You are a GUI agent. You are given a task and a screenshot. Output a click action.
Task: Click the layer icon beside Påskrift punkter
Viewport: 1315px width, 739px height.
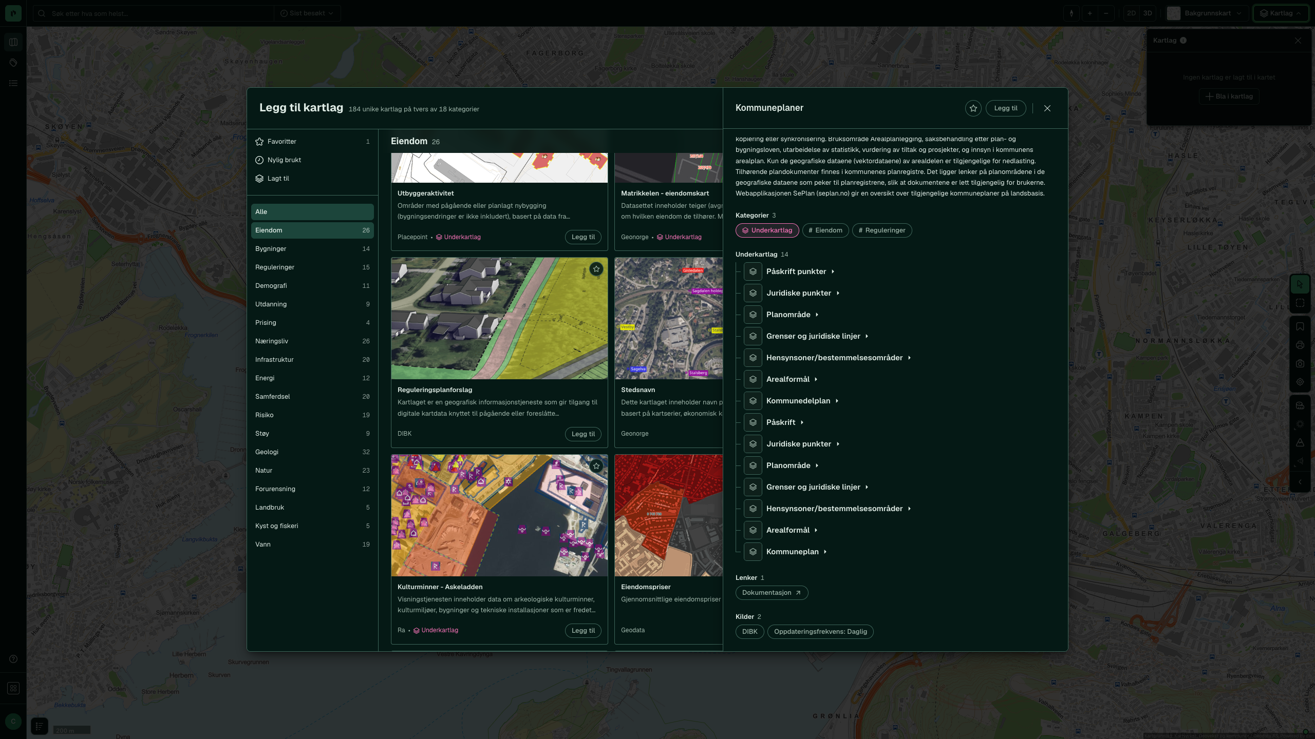point(753,271)
